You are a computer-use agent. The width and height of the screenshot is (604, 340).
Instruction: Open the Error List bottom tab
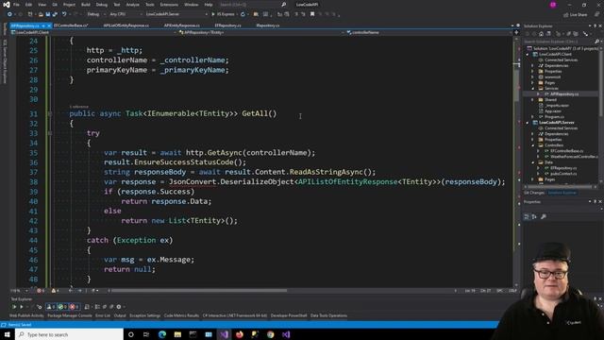[103, 315]
